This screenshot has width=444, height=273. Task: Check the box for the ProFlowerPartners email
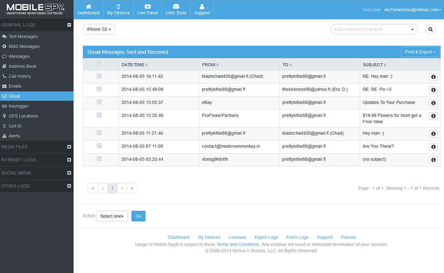99,115
